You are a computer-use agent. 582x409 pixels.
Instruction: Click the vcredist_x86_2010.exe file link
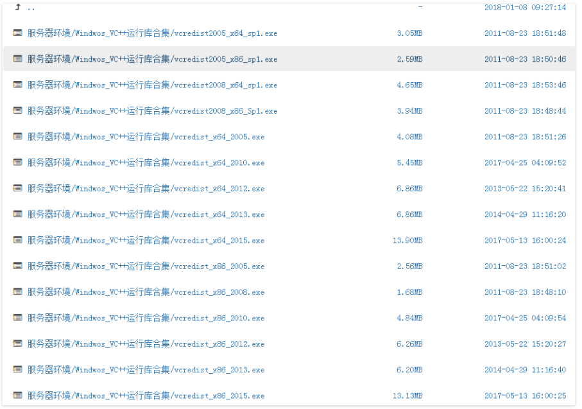tap(146, 318)
